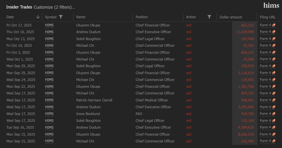Image resolution: width=282 pixels, height=148 pixels.
Task: Select the Insider Trades title
Action: pyautogui.click(x=19, y=7)
